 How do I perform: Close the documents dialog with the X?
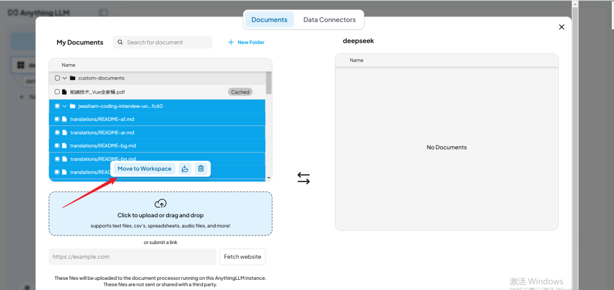click(562, 27)
